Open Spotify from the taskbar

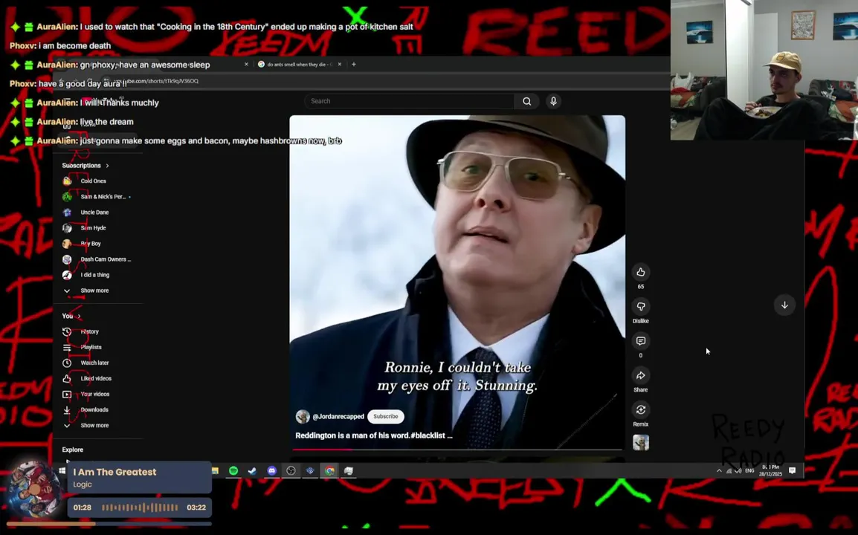coord(233,470)
